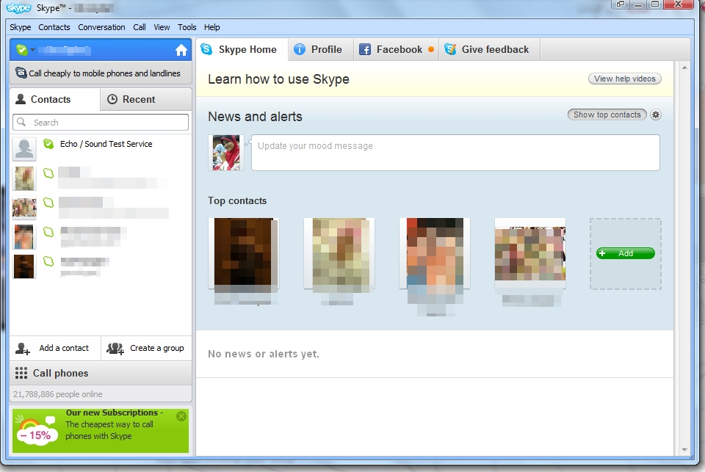Click the green Add top contact button
Screen dimensions: 705x472
click(626, 253)
